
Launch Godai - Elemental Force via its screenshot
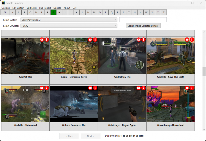tap(74, 56)
